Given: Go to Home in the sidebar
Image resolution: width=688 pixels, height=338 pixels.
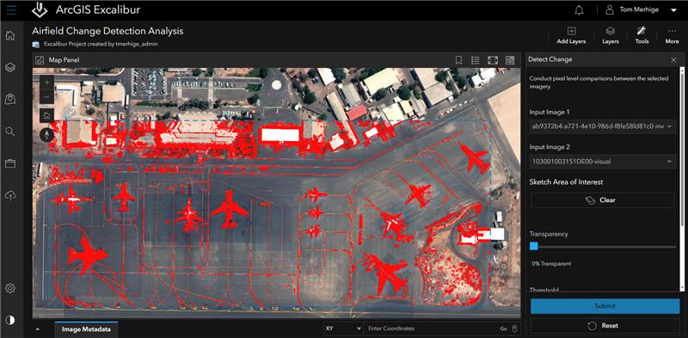Looking at the screenshot, I should tap(10, 35).
